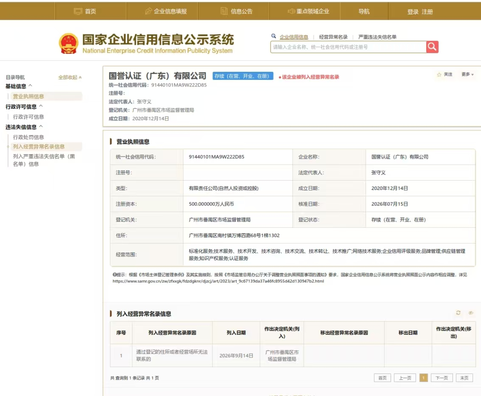
Task: Open 重点领域企业 in the top navigation
Action: (308, 11)
